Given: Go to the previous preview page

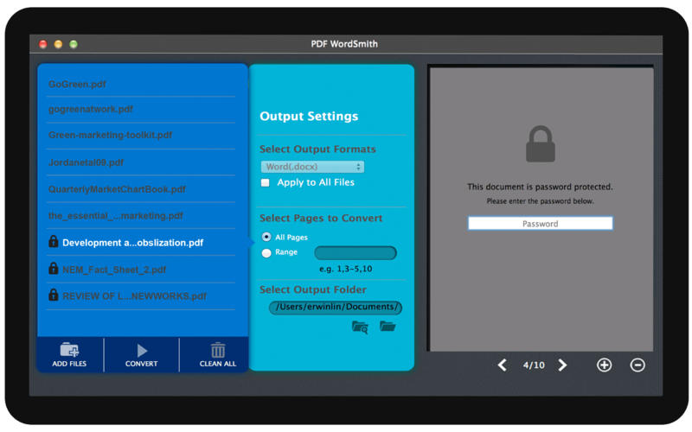Looking at the screenshot, I should tap(503, 365).
